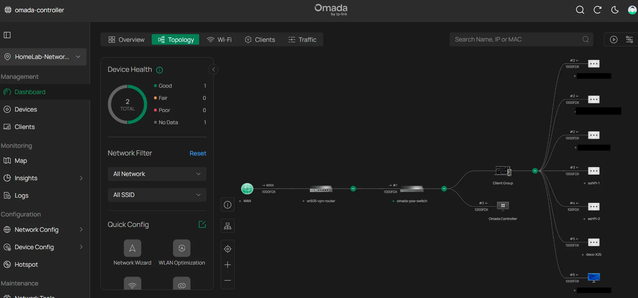Click the 'Poor' health legend row

[x=180, y=110]
